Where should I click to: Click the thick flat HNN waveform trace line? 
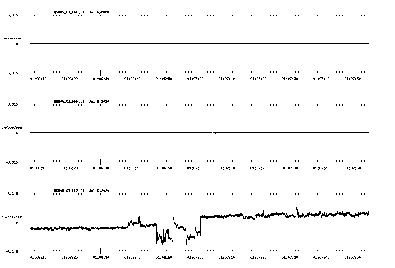[x=200, y=133]
